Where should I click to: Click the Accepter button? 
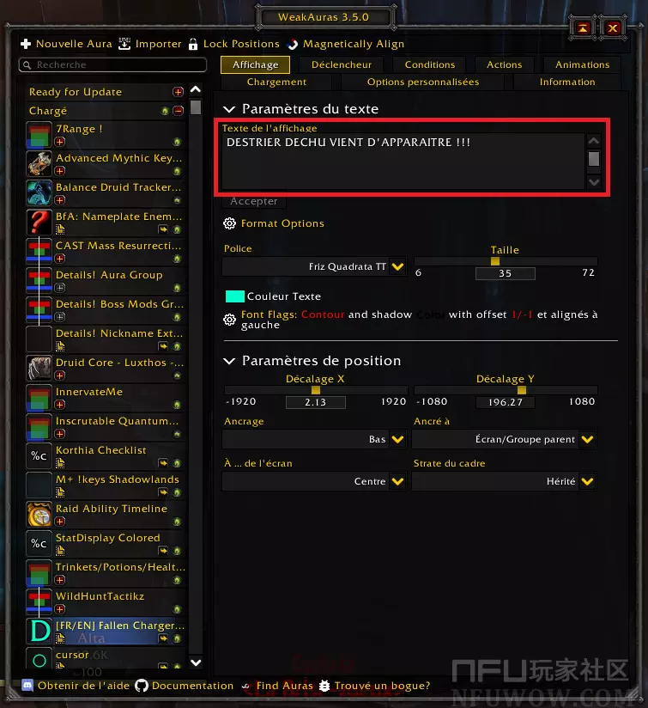click(x=254, y=201)
